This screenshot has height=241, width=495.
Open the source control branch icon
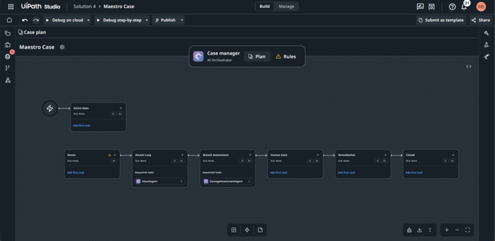[7, 68]
